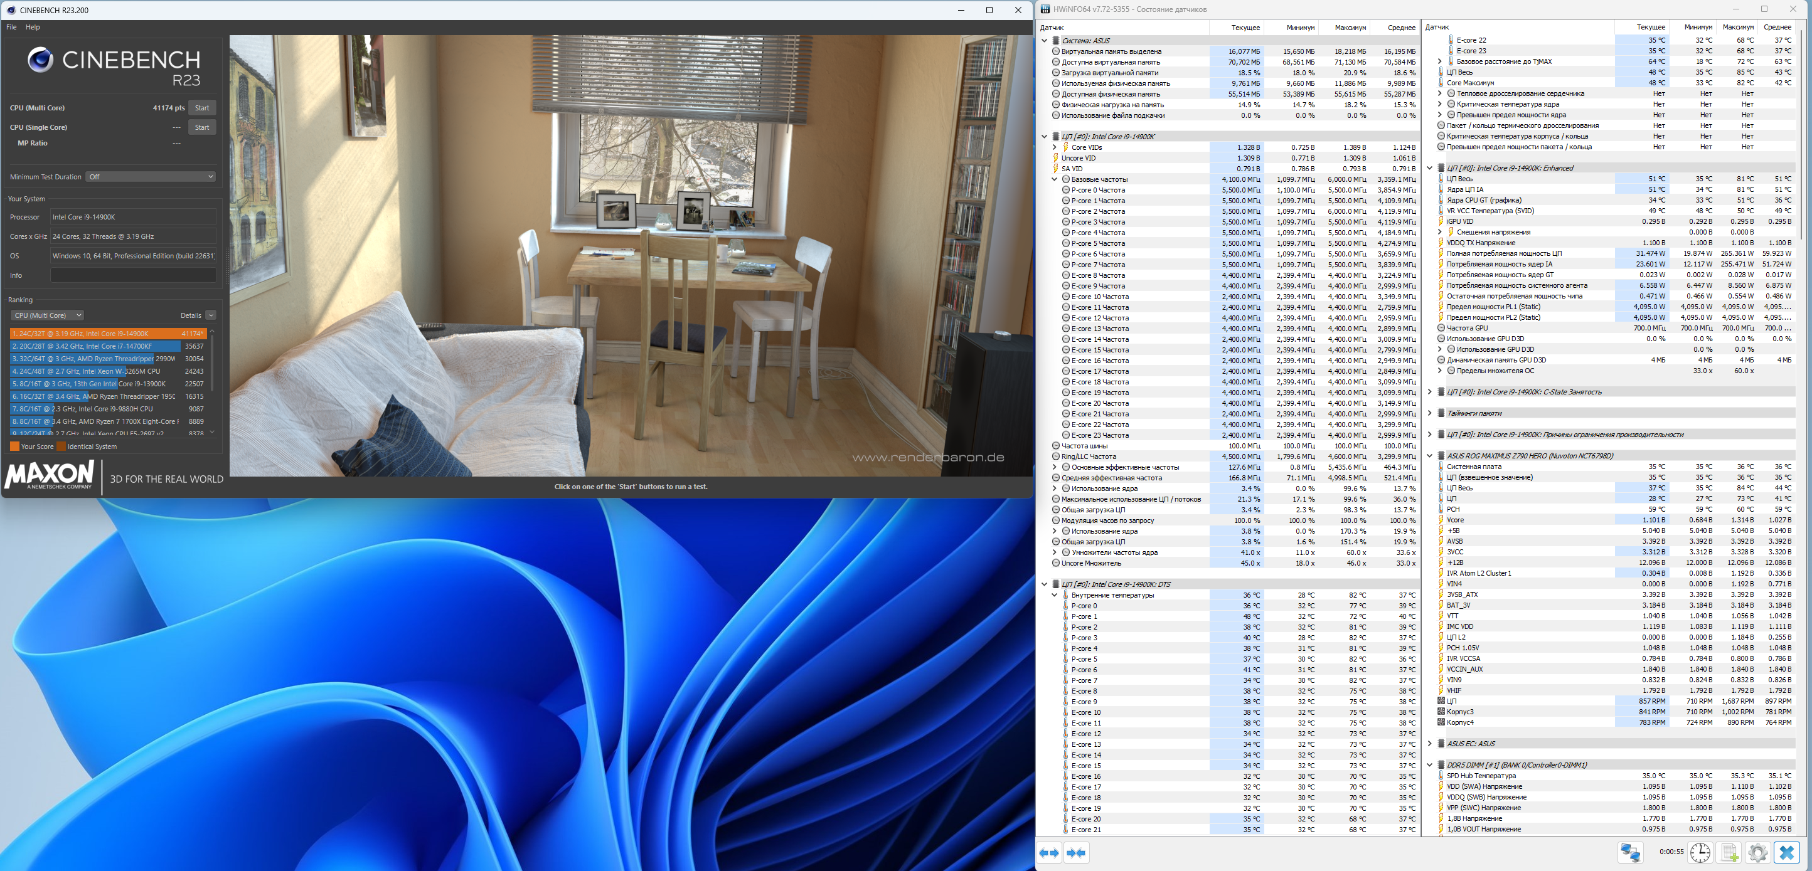
Task: Start logging with the sheet-plus icon
Action: pos(1729,853)
